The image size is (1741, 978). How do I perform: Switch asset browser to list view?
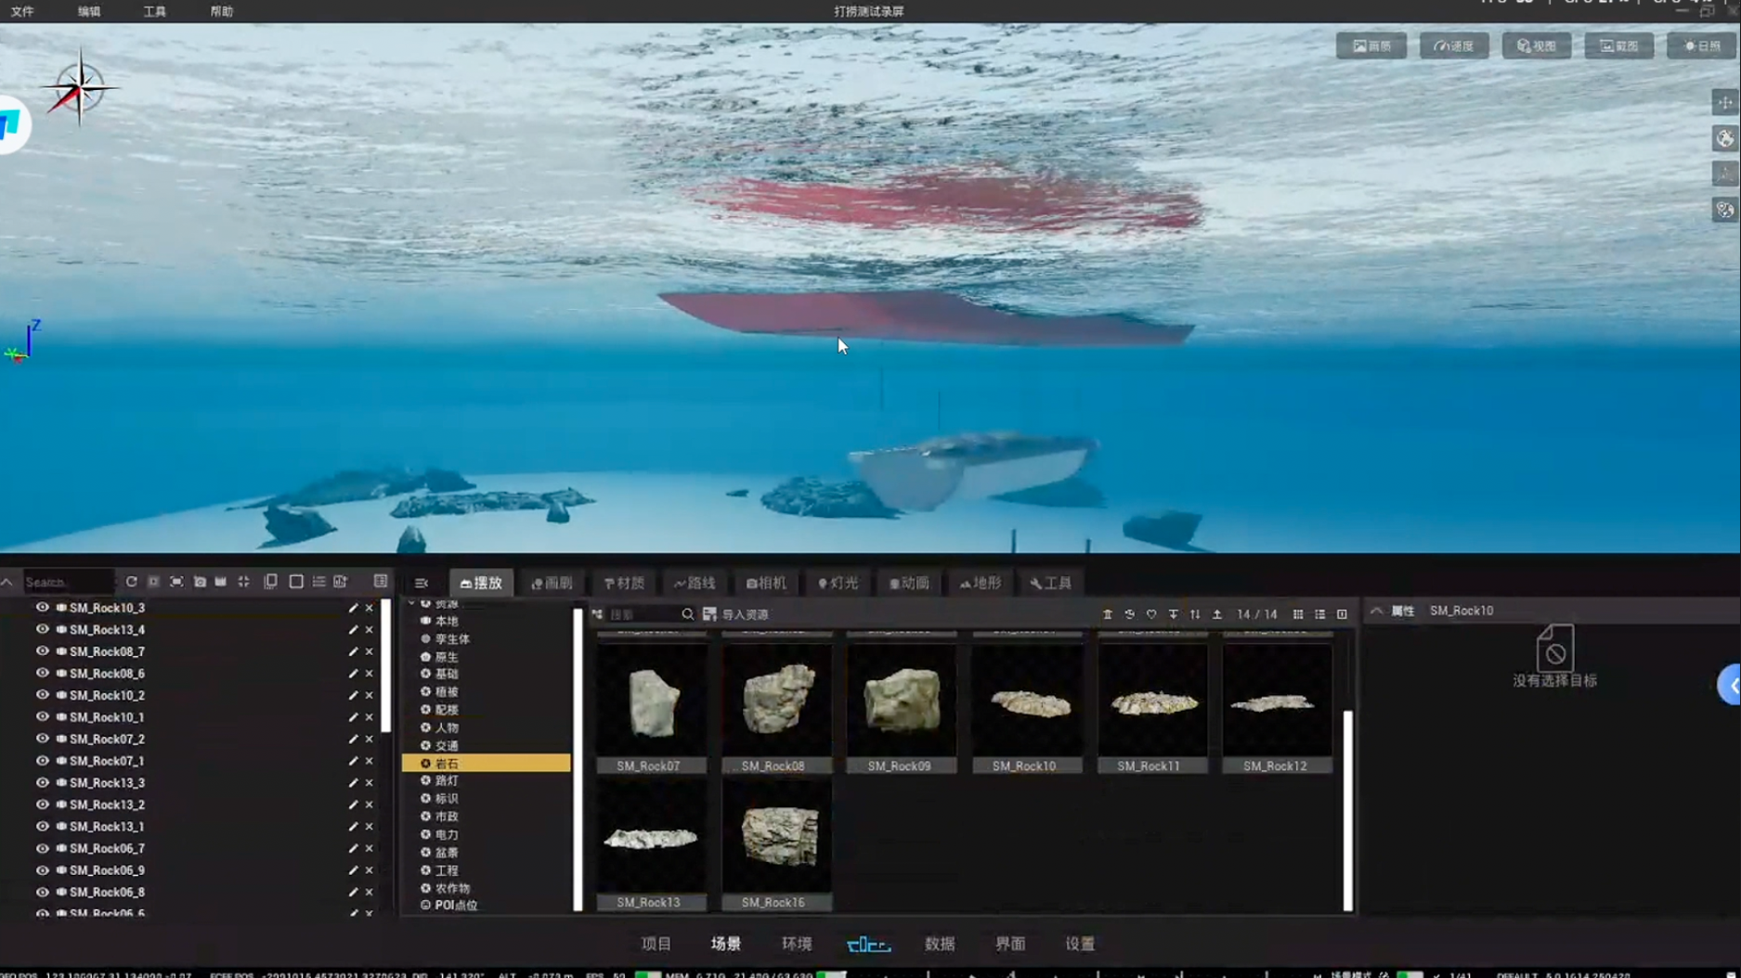(x=1320, y=614)
